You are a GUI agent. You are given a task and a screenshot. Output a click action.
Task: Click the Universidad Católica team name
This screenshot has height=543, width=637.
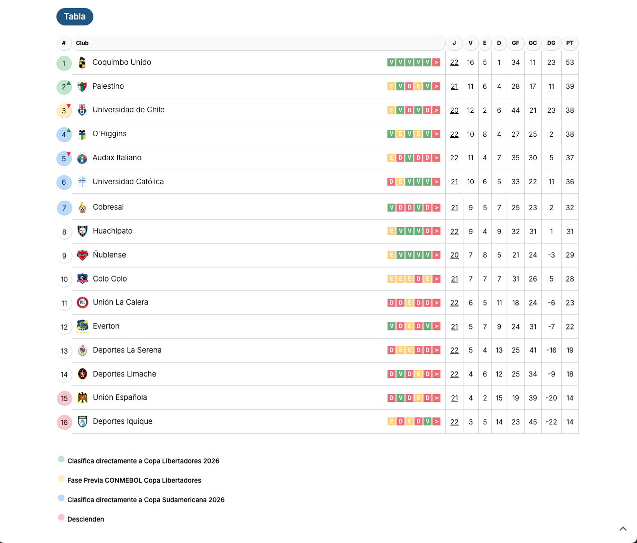point(128,182)
